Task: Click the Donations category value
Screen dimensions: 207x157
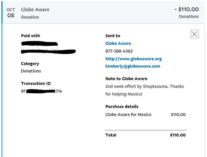Action: point(31,71)
